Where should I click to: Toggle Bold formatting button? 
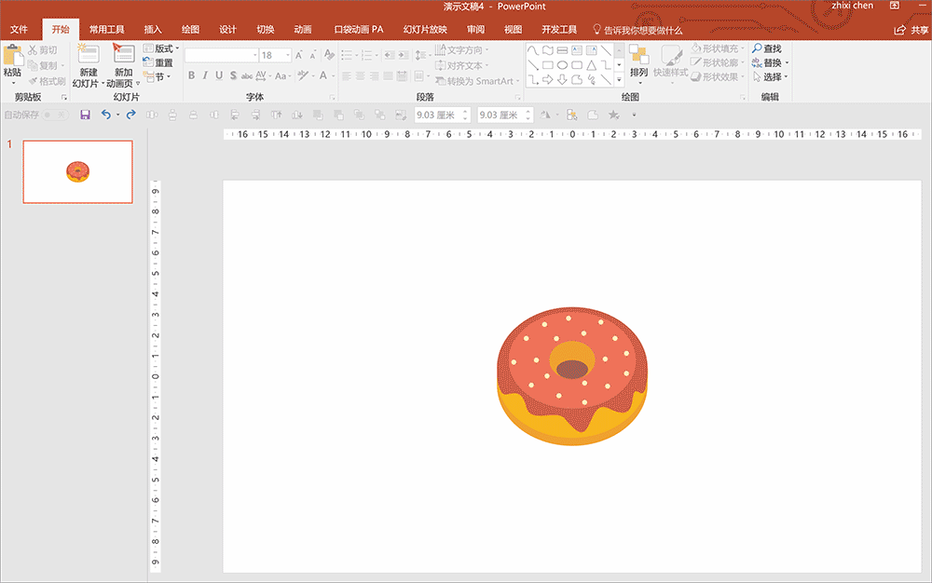(192, 76)
